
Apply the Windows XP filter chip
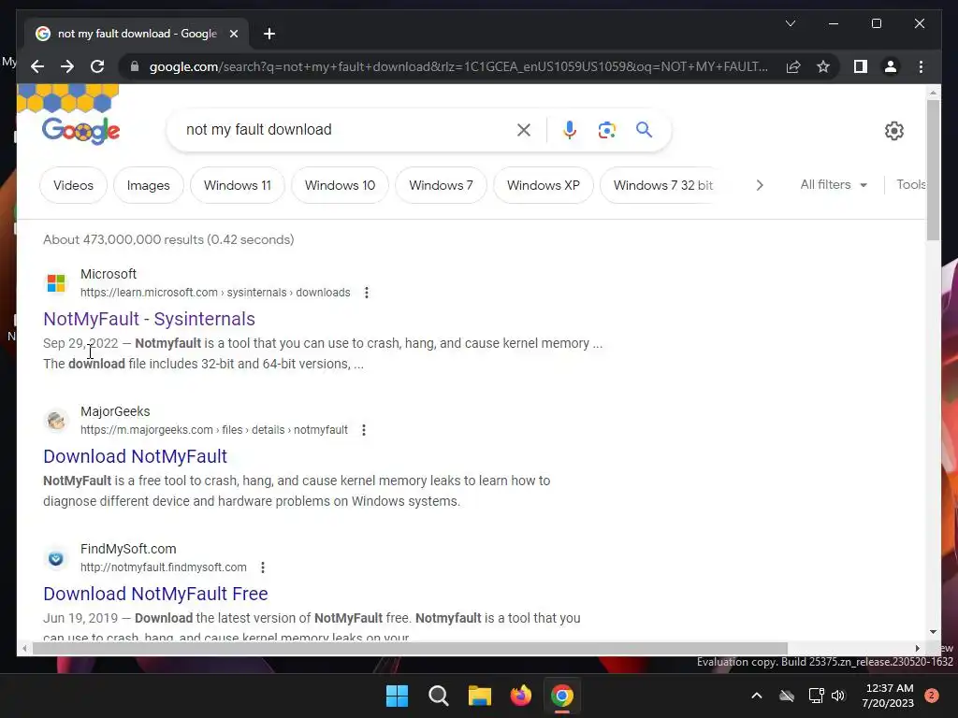(x=544, y=185)
